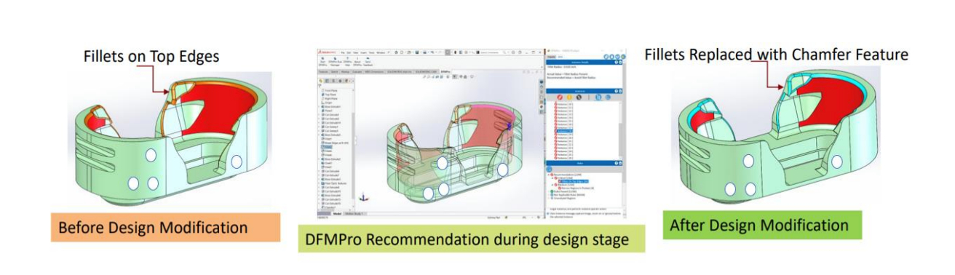The image size is (955, 275).
Task: Open the Tools menu in SolidWorks
Action: 371,52
